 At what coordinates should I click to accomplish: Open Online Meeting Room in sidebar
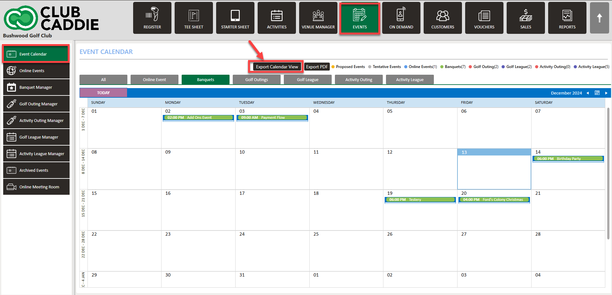click(x=36, y=187)
